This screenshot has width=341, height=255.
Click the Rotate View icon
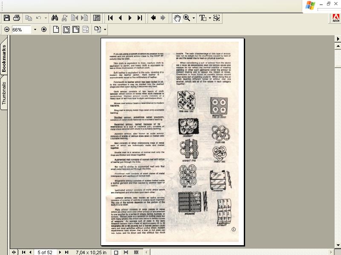pos(98,29)
